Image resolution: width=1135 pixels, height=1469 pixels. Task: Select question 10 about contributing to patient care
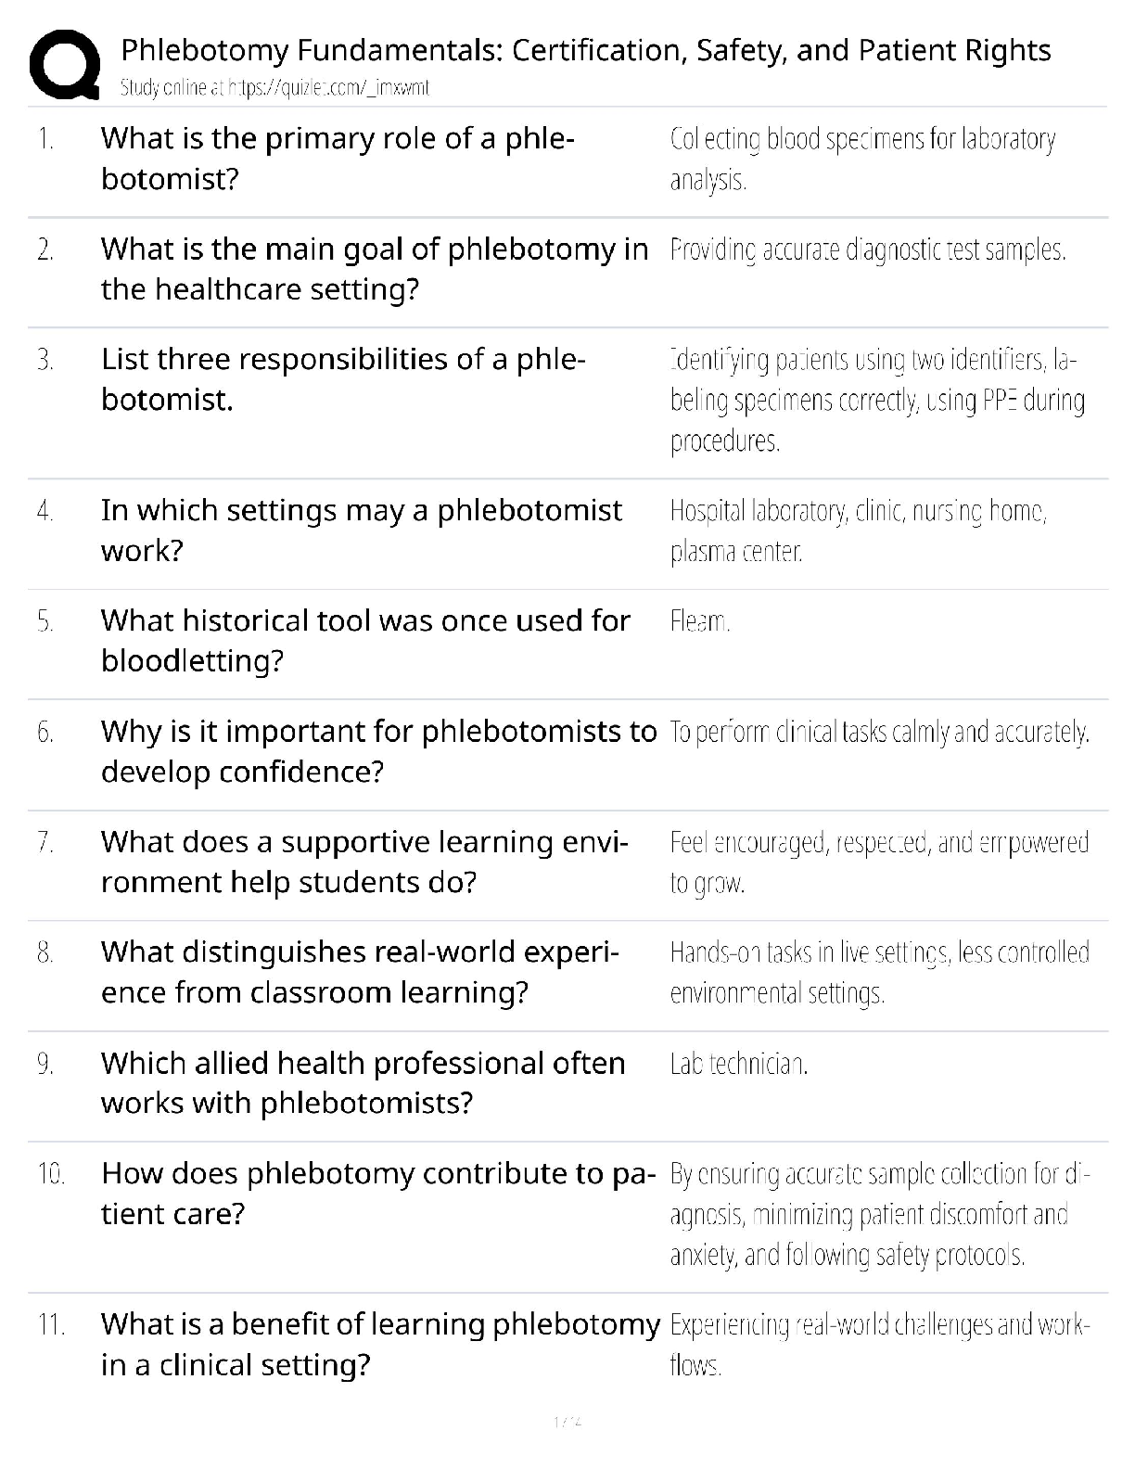click(x=373, y=1194)
